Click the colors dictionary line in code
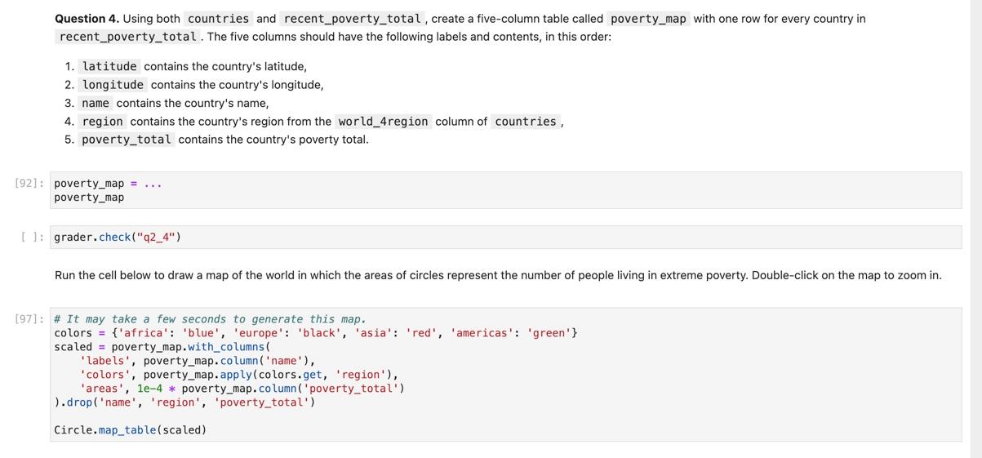The width and height of the screenshot is (982, 458). pyautogui.click(x=316, y=333)
